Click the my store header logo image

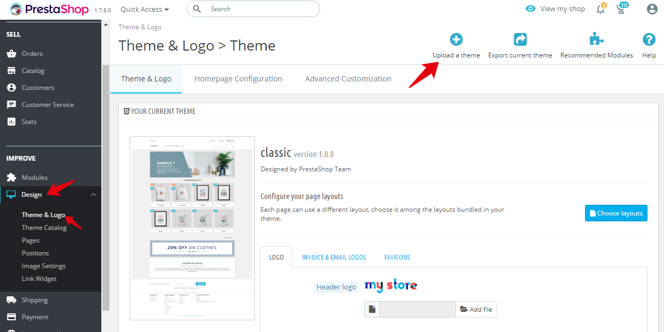coord(391,286)
